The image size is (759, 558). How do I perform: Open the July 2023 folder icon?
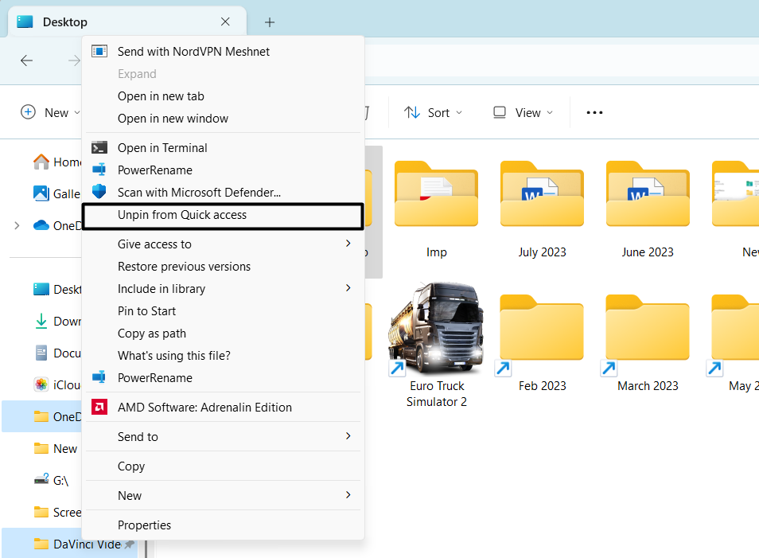[542, 195]
